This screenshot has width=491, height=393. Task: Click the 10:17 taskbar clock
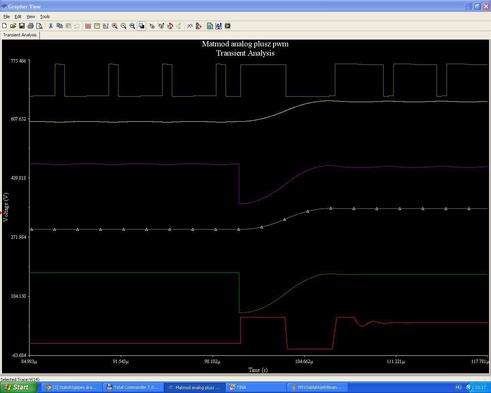480,387
